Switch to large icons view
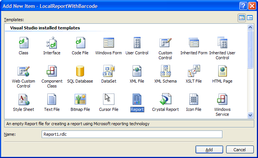The height and width of the screenshot is (158, 258). coord(242,18)
